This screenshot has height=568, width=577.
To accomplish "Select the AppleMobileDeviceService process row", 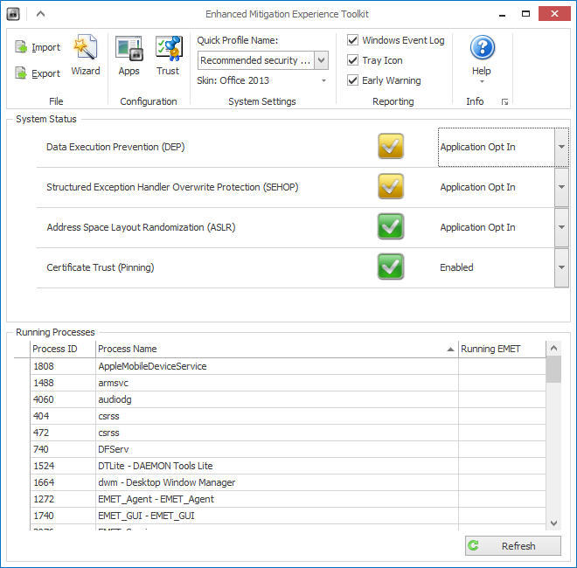I will (288, 366).
